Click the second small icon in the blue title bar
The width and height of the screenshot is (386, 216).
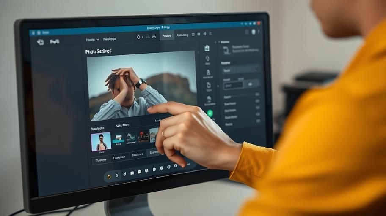click(39, 32)
